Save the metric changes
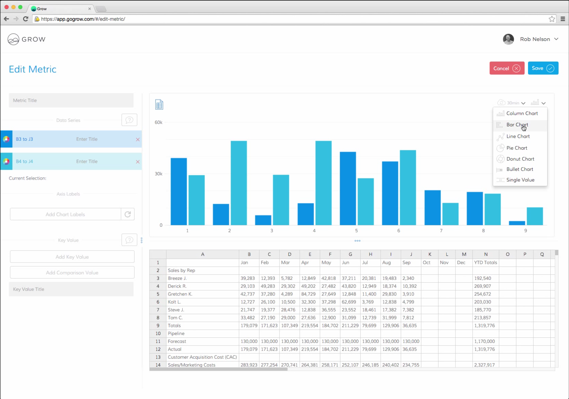The height and width of the screenshot is (399, 569). click(543, 68)
